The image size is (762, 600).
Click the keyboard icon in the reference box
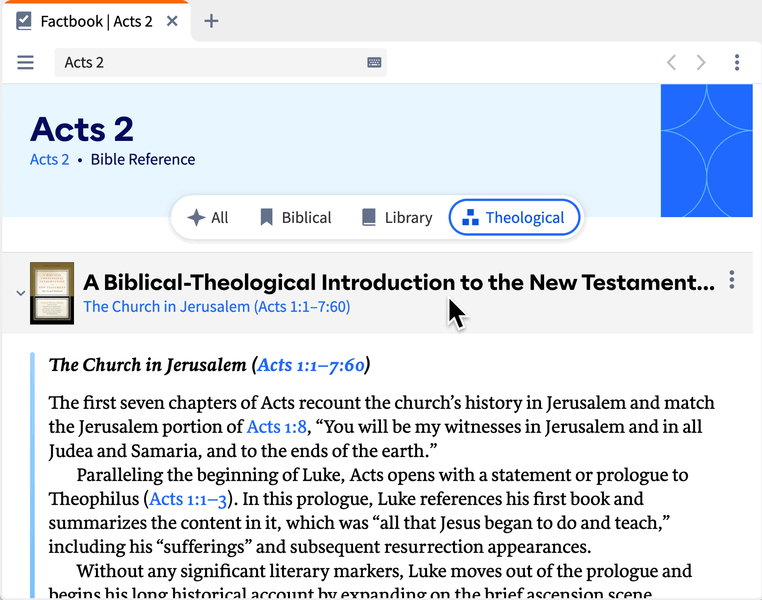(x=374, y=62)
